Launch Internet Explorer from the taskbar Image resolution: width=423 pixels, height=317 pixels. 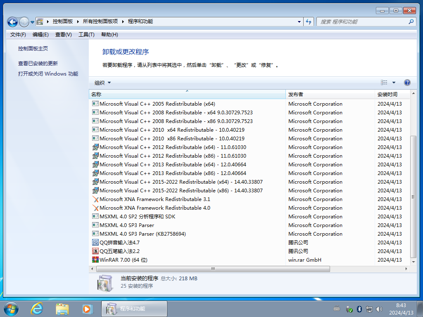click(x=37, y=309)
